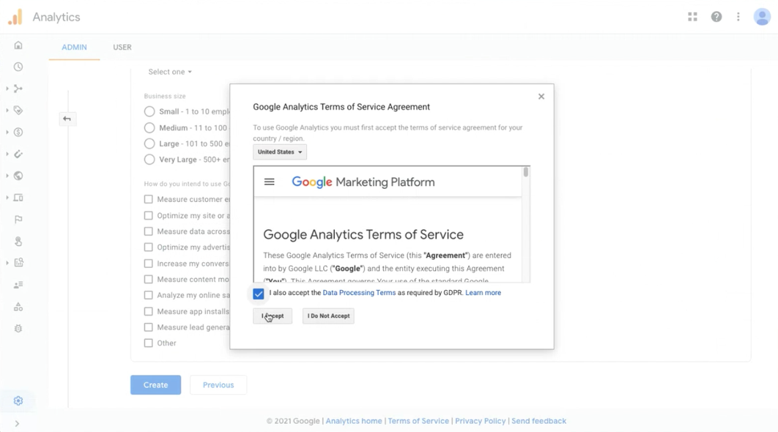This screenshot has width=778, height=432.
Task: Open the Life cycle acquisition sidebar icon
Action: pyautogui.click(x=18, y=89)
